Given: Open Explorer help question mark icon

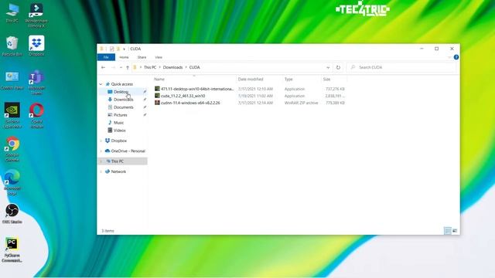Looking at the screenshot, I should pos(456,57).
